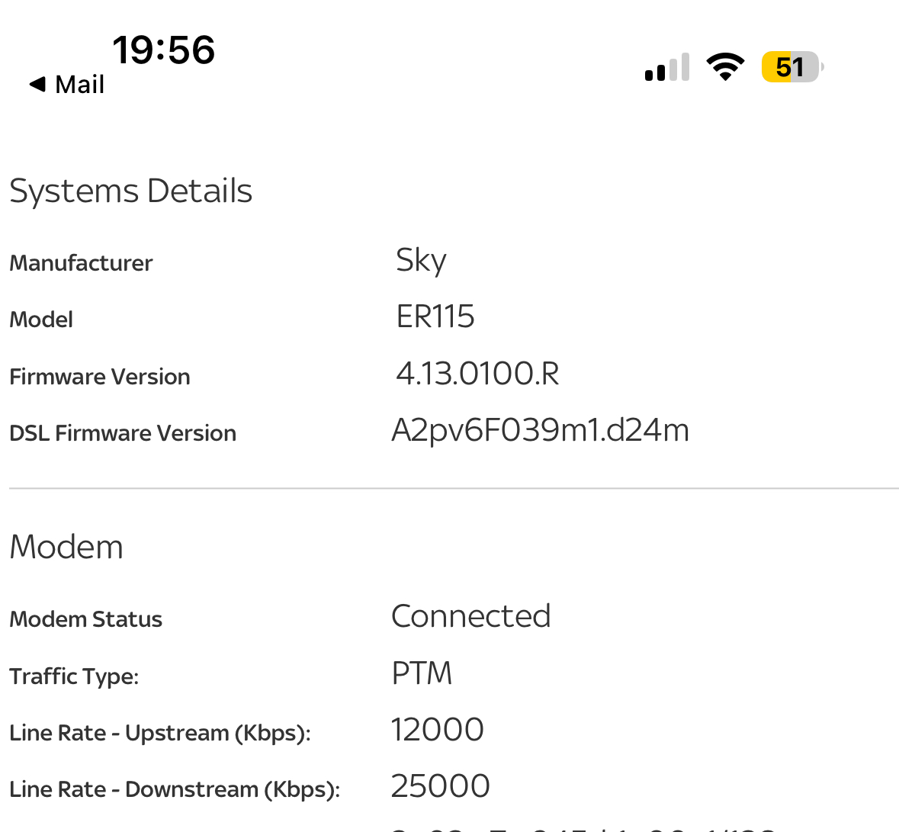Screen dimensions: 899x832
Task: Click the Line Rate - Upstream label
Action: pyautogui.click(x=160, y=733)
